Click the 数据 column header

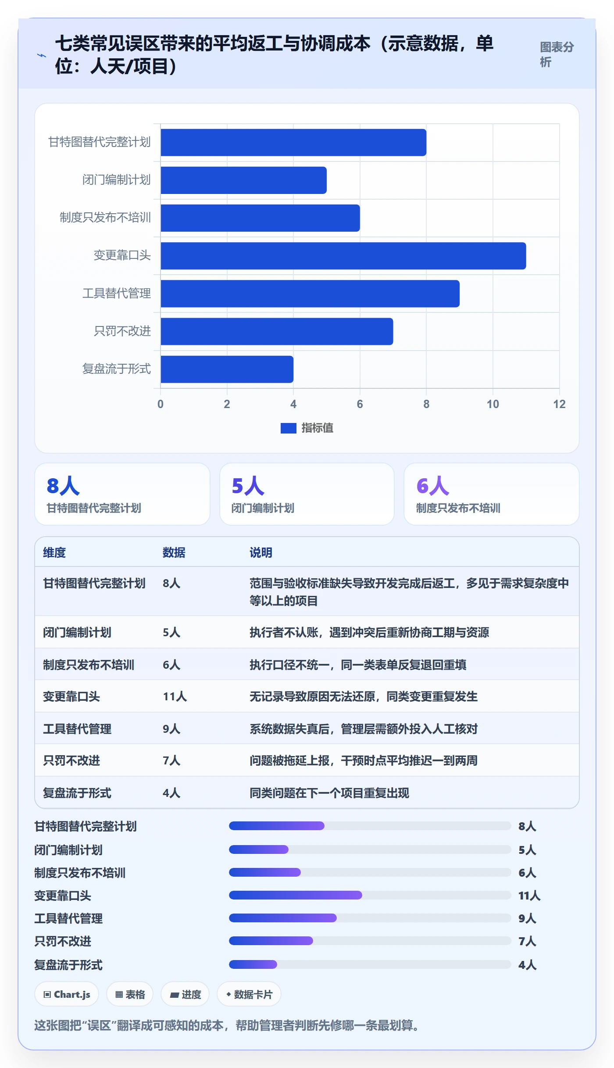click(x=174, y=552)
